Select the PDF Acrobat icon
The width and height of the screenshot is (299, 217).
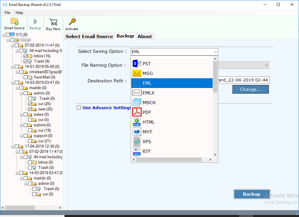coord(137,112)
